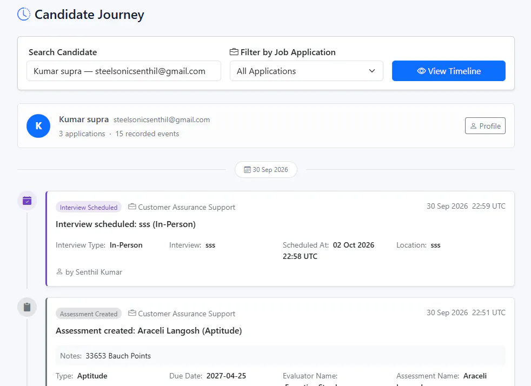Click the 30 Sep 2026 date separator pill
Viewport: 531px width, 386px height.
coord(266,170)
